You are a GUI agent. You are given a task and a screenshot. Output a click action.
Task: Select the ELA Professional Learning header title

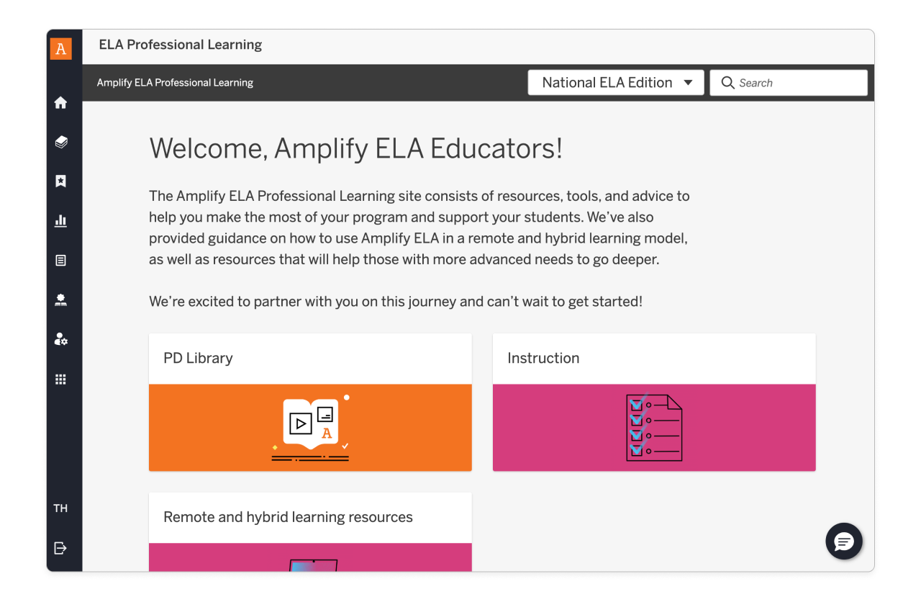(x=180, y=45)
